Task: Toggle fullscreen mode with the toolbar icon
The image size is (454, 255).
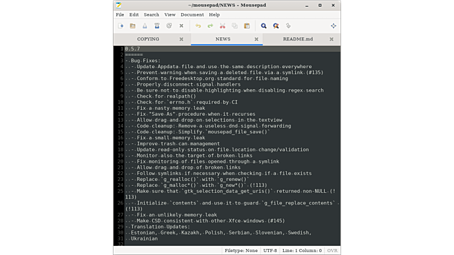Action: [333, 26]
